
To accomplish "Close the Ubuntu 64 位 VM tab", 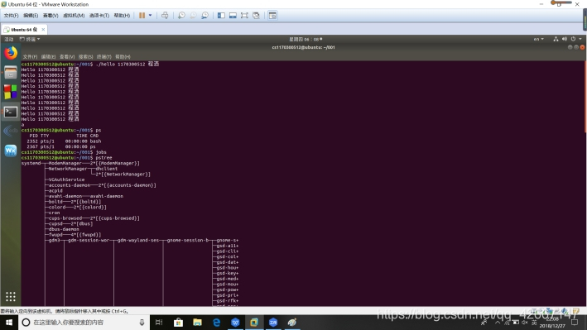I will (x=43, y=29).
